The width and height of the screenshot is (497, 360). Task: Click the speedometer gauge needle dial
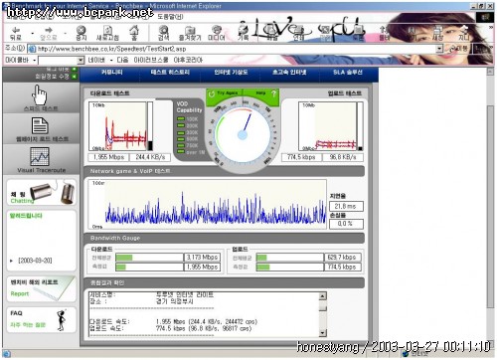(243, 134)
